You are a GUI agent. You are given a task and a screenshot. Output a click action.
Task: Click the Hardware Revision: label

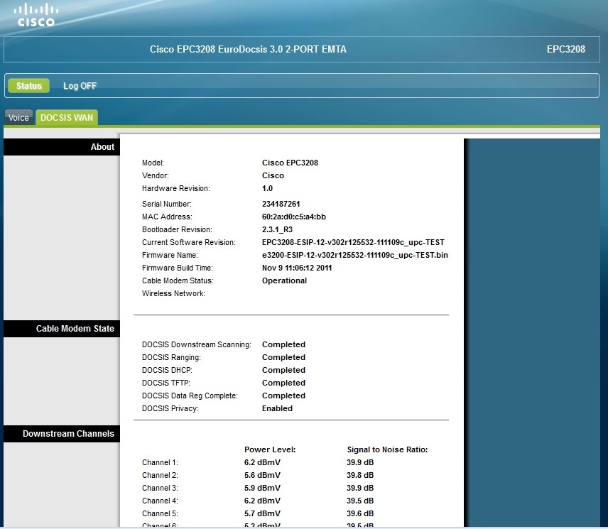[x=176, y=188]
